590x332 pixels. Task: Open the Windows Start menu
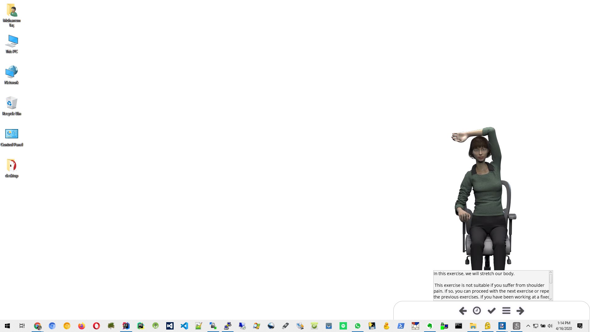click(7, 326)
